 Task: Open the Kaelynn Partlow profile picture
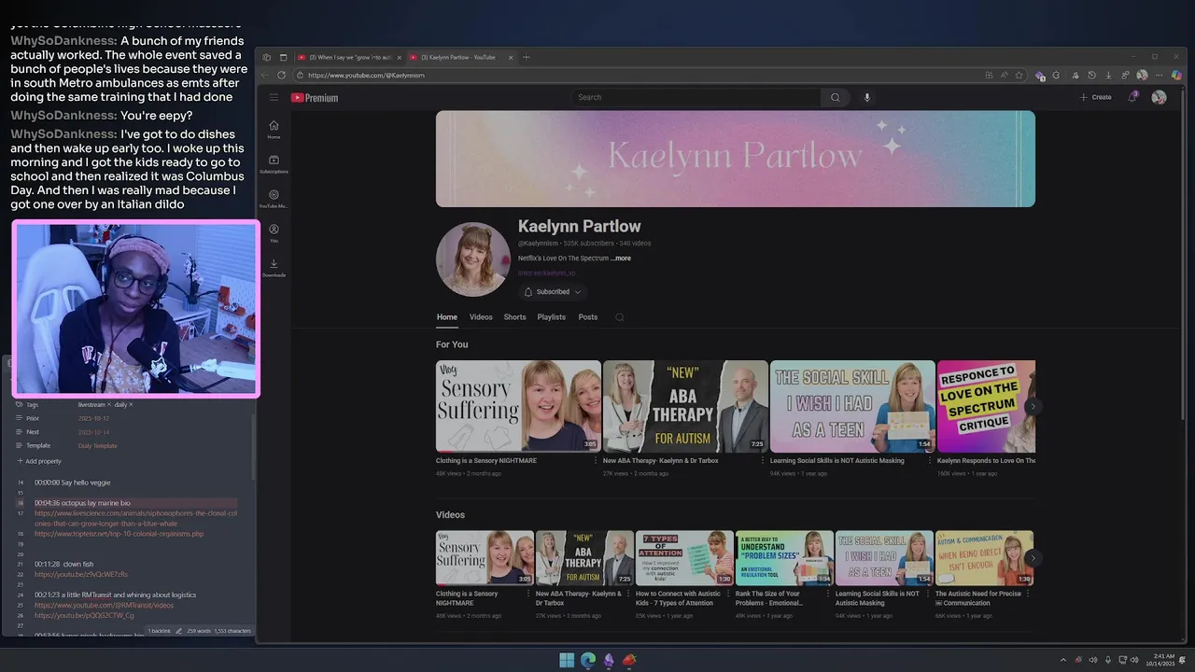[x=472, y=259]
